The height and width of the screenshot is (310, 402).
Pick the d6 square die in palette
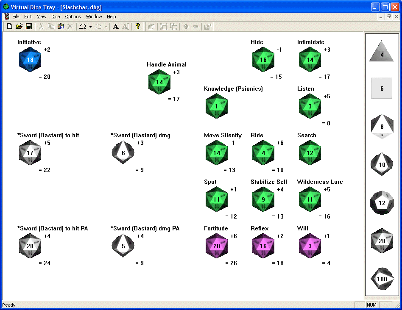(382, 89)
